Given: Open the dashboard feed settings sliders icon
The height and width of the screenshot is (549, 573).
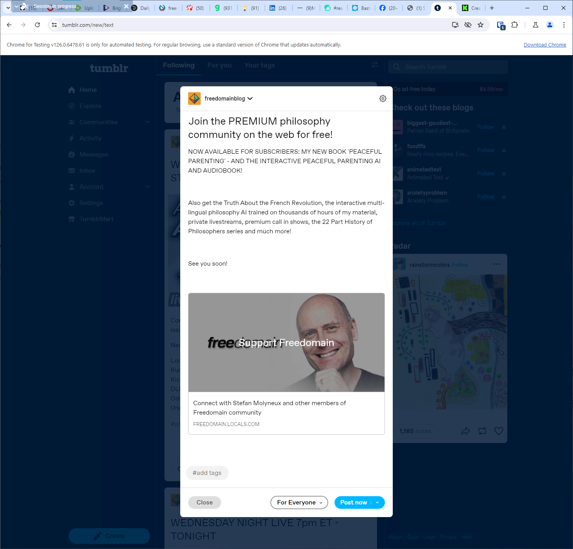Looking at the screenshot, I should coord(375,65).
